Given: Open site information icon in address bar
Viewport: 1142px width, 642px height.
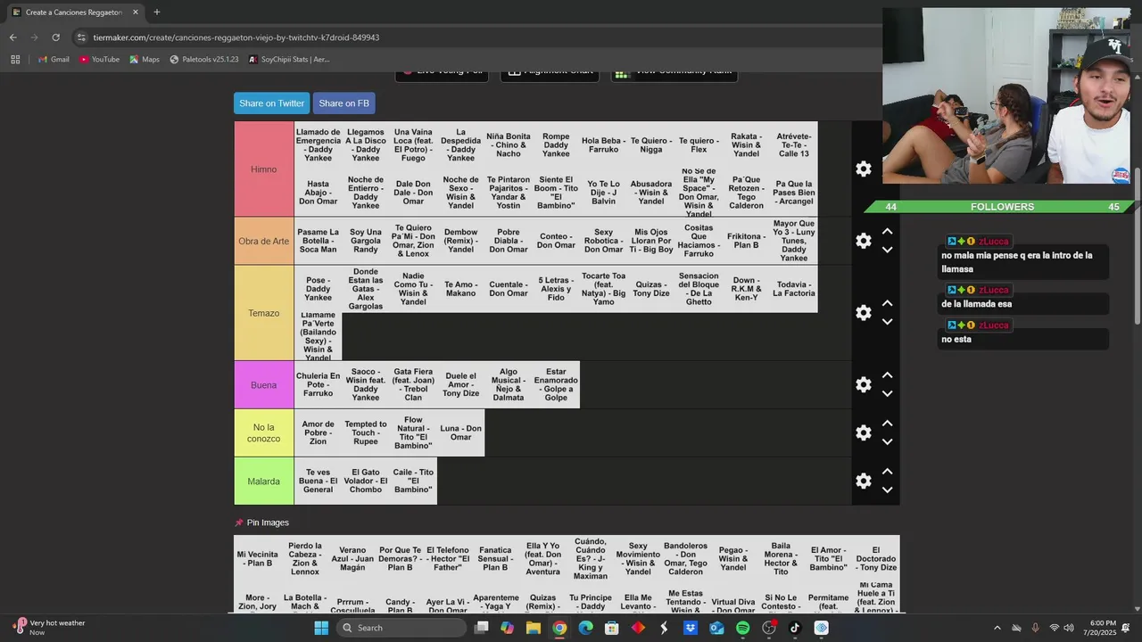Looking at the screenshot, I should 82,37.
